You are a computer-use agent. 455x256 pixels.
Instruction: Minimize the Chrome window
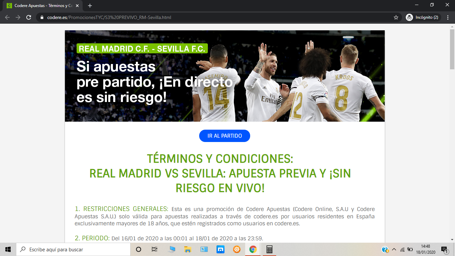(417, 5)
